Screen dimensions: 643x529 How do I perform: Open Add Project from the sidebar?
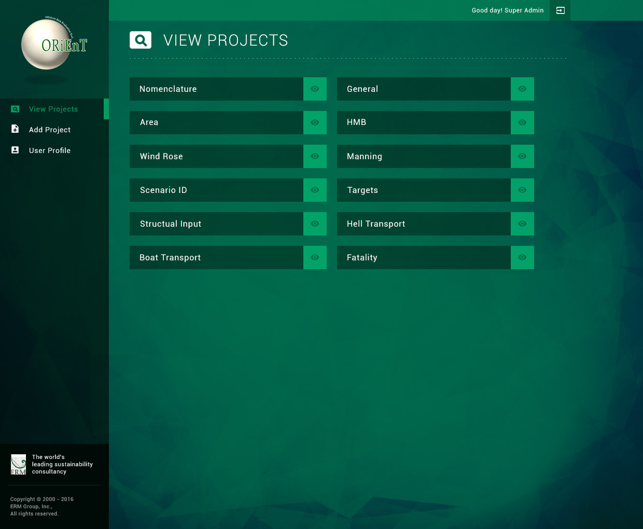[50, 130]
